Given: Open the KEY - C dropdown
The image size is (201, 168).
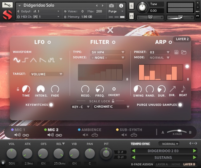Looking at the screenshot, I should click(x=80, y=107).
